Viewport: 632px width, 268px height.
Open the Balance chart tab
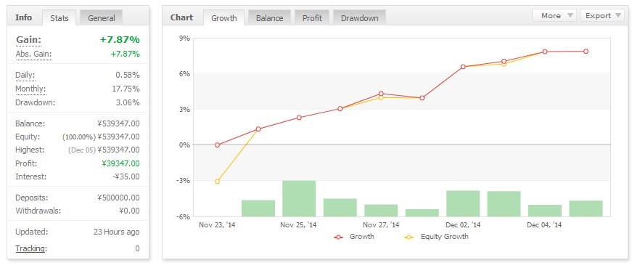pos(270,17)
